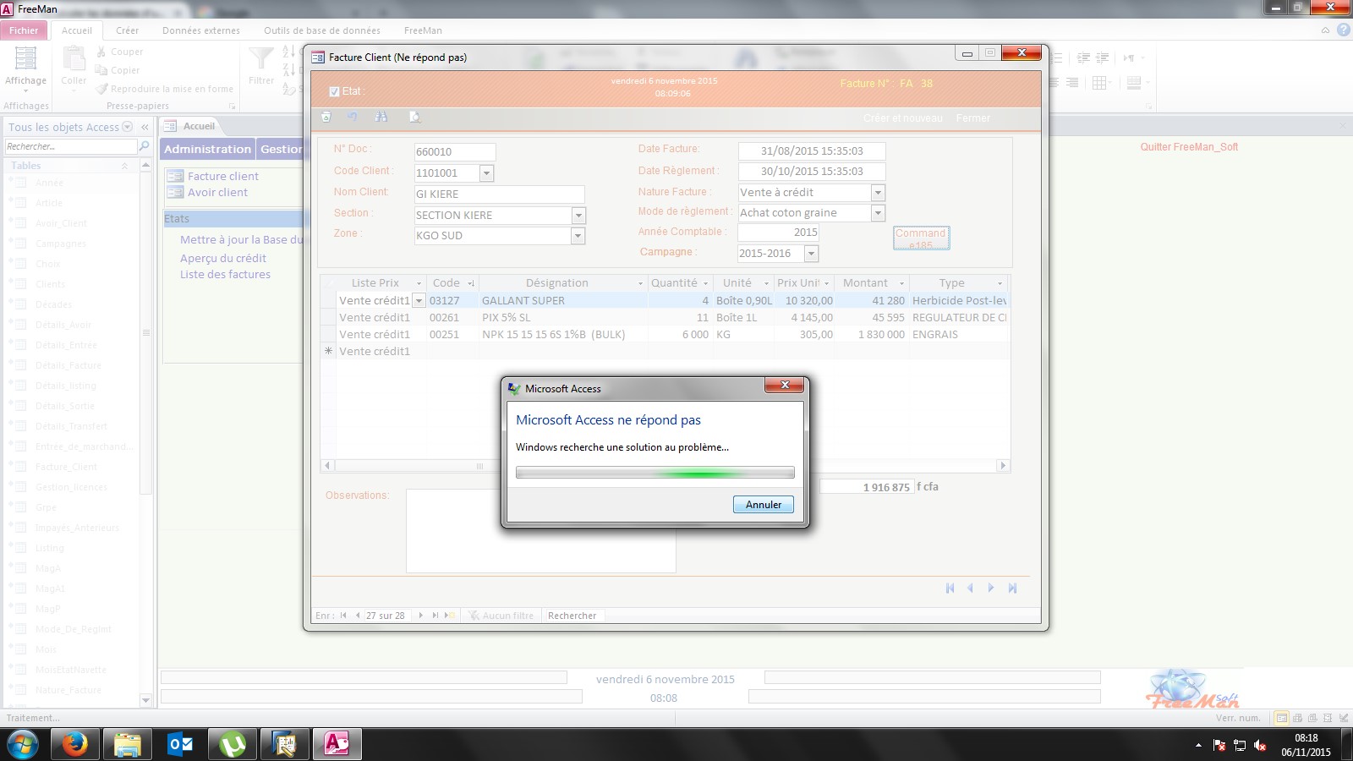
Task: Open Montant column header filter arrow
Action: coord(901,283)
